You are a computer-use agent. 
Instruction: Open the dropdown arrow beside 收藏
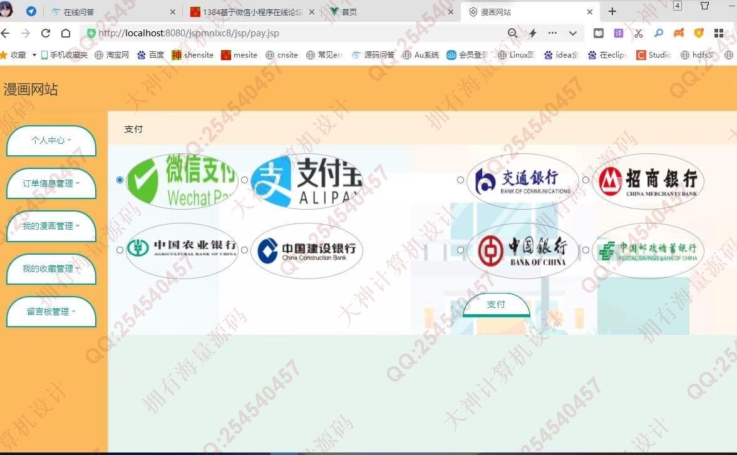click(34, 55)
